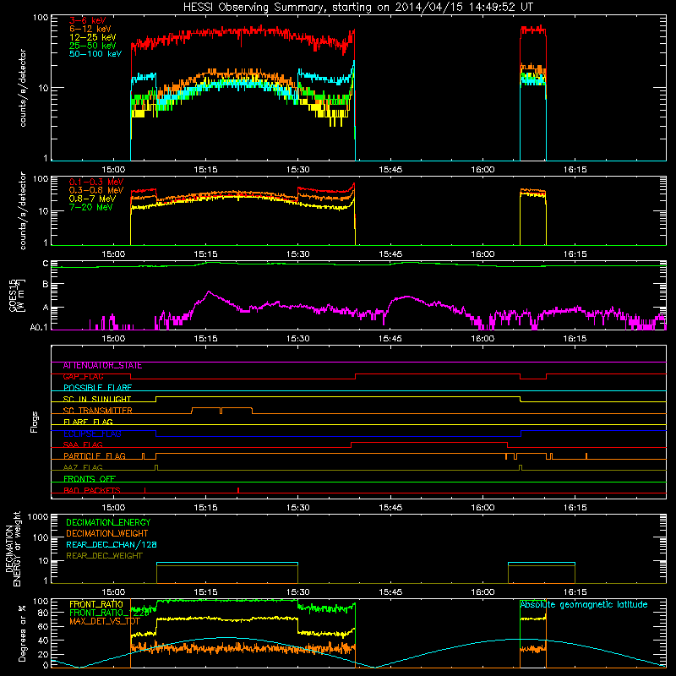Select the GAP_FLAG label

click(x=83, y=377)
